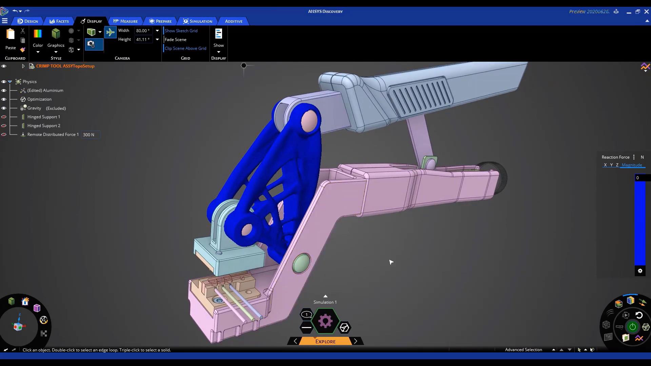Select the airplane fly-through camera icon

click(110, 32)
